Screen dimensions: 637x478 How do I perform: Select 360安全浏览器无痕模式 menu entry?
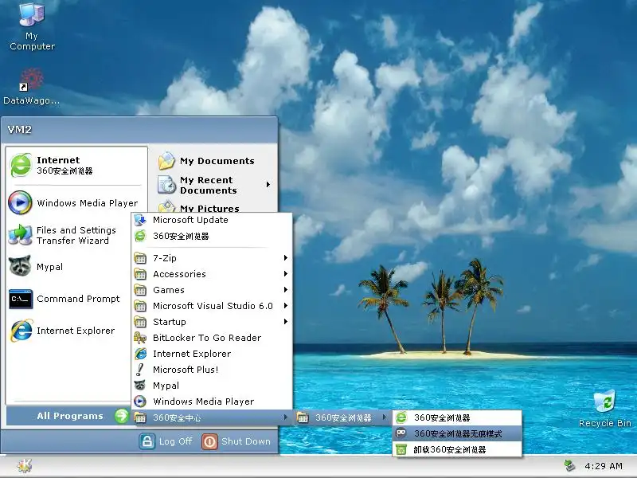pyautogui.click(x=457, y=433)
